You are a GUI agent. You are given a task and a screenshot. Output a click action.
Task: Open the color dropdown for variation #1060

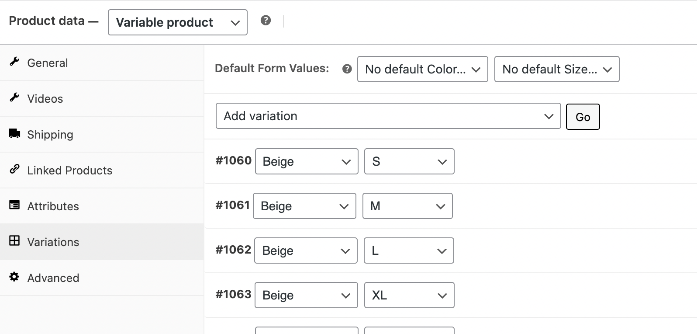click(307, 161)
